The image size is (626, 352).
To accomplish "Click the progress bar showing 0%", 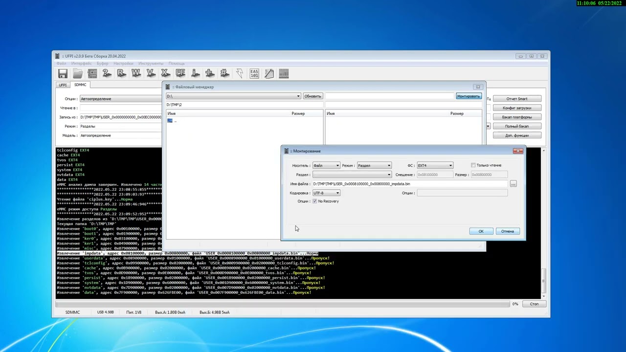I will 282,304.
